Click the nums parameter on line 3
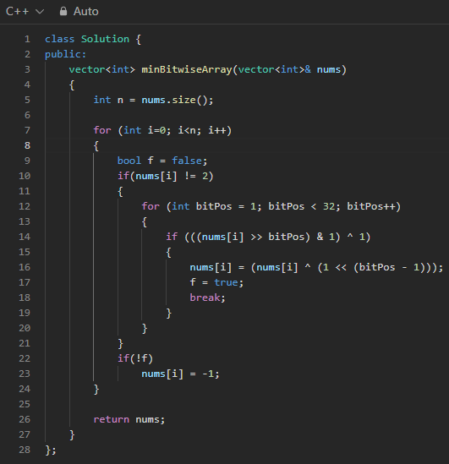The image size is (449, 464). [329, 69]
